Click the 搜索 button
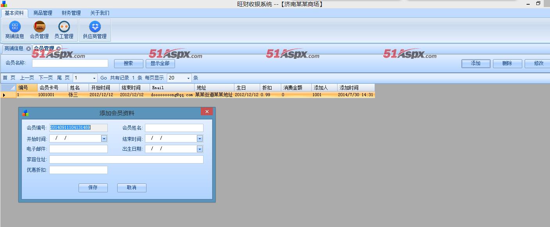Image resolution: width=550 pixels, height=227 pixels. tap(129, 63)
